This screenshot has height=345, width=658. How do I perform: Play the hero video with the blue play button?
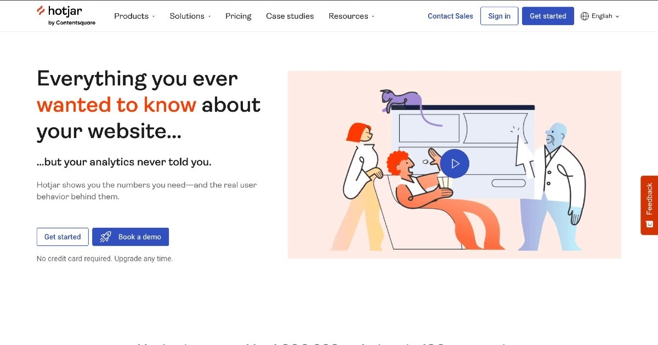[455, 163]
